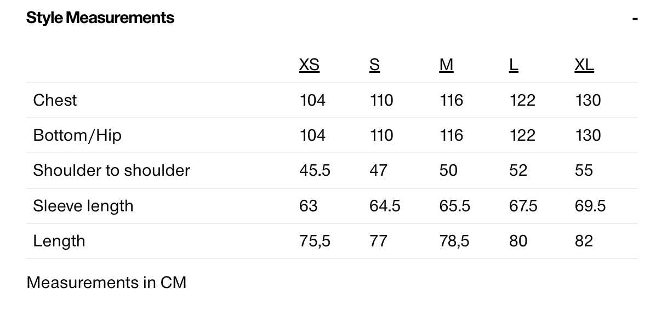
Task: Click the XL chest value 130
Action: [x=588, y=100]
